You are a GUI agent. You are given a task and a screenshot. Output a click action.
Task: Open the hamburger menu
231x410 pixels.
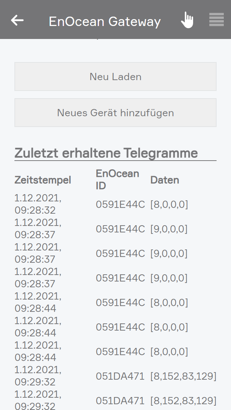216,20
